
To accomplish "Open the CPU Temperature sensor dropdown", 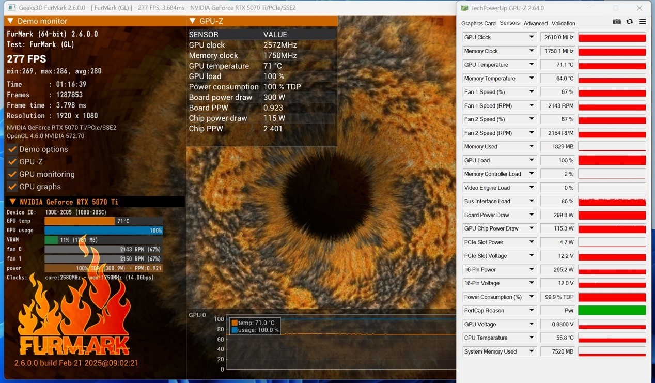I will pyautogui.click(x=531, y=338).
